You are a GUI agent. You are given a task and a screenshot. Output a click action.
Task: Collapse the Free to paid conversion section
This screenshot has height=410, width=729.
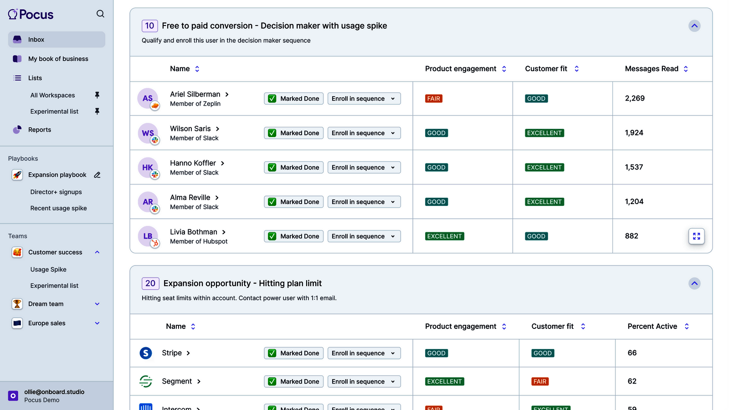pyautogui.click(x=694, y=26)
